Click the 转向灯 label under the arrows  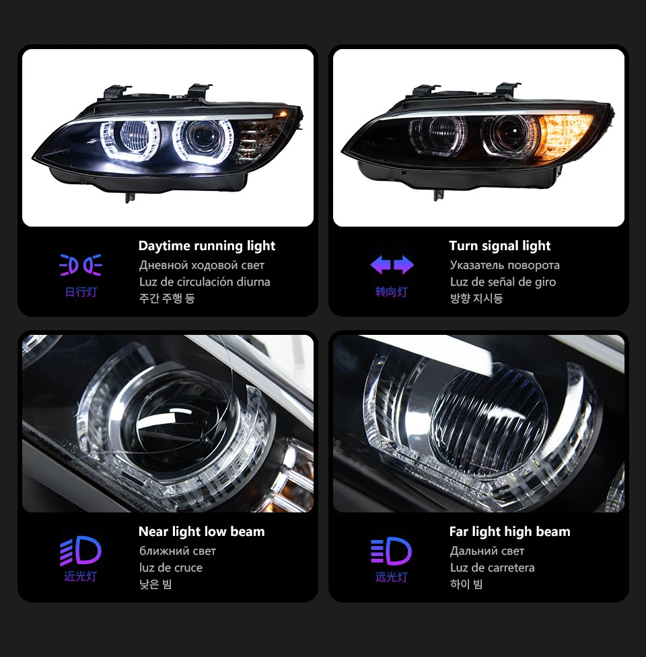[391, 292]
